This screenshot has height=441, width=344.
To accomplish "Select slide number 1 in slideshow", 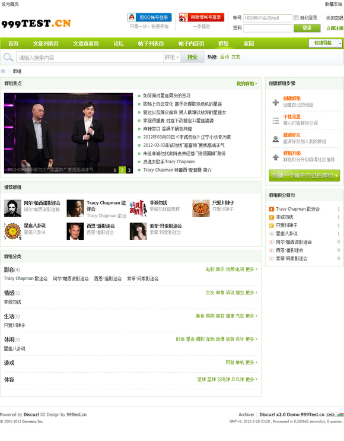I will (114, 170).
